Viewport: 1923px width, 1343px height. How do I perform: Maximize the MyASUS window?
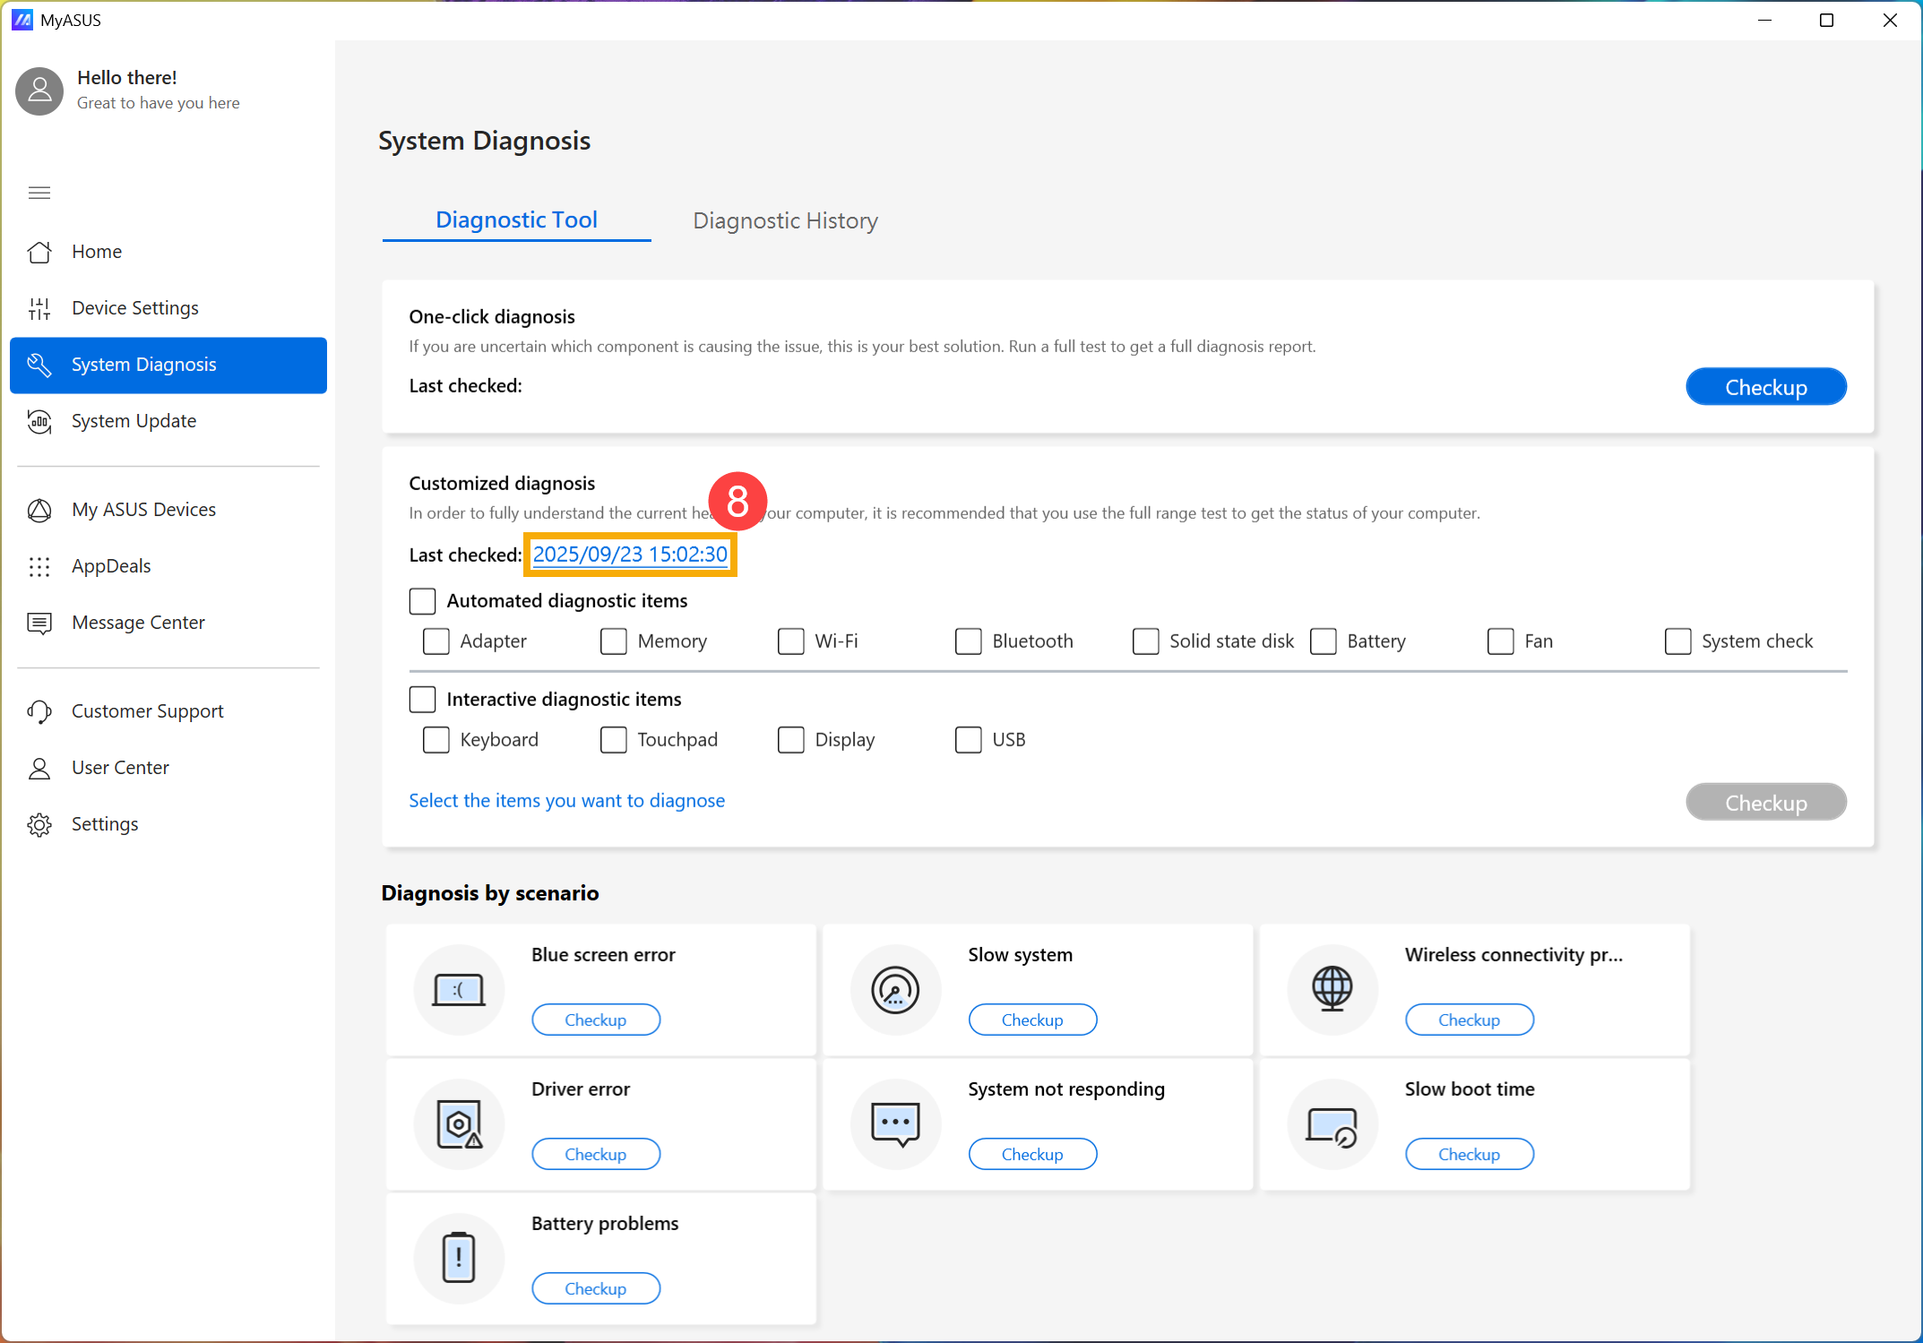[x=1826, y=20]
